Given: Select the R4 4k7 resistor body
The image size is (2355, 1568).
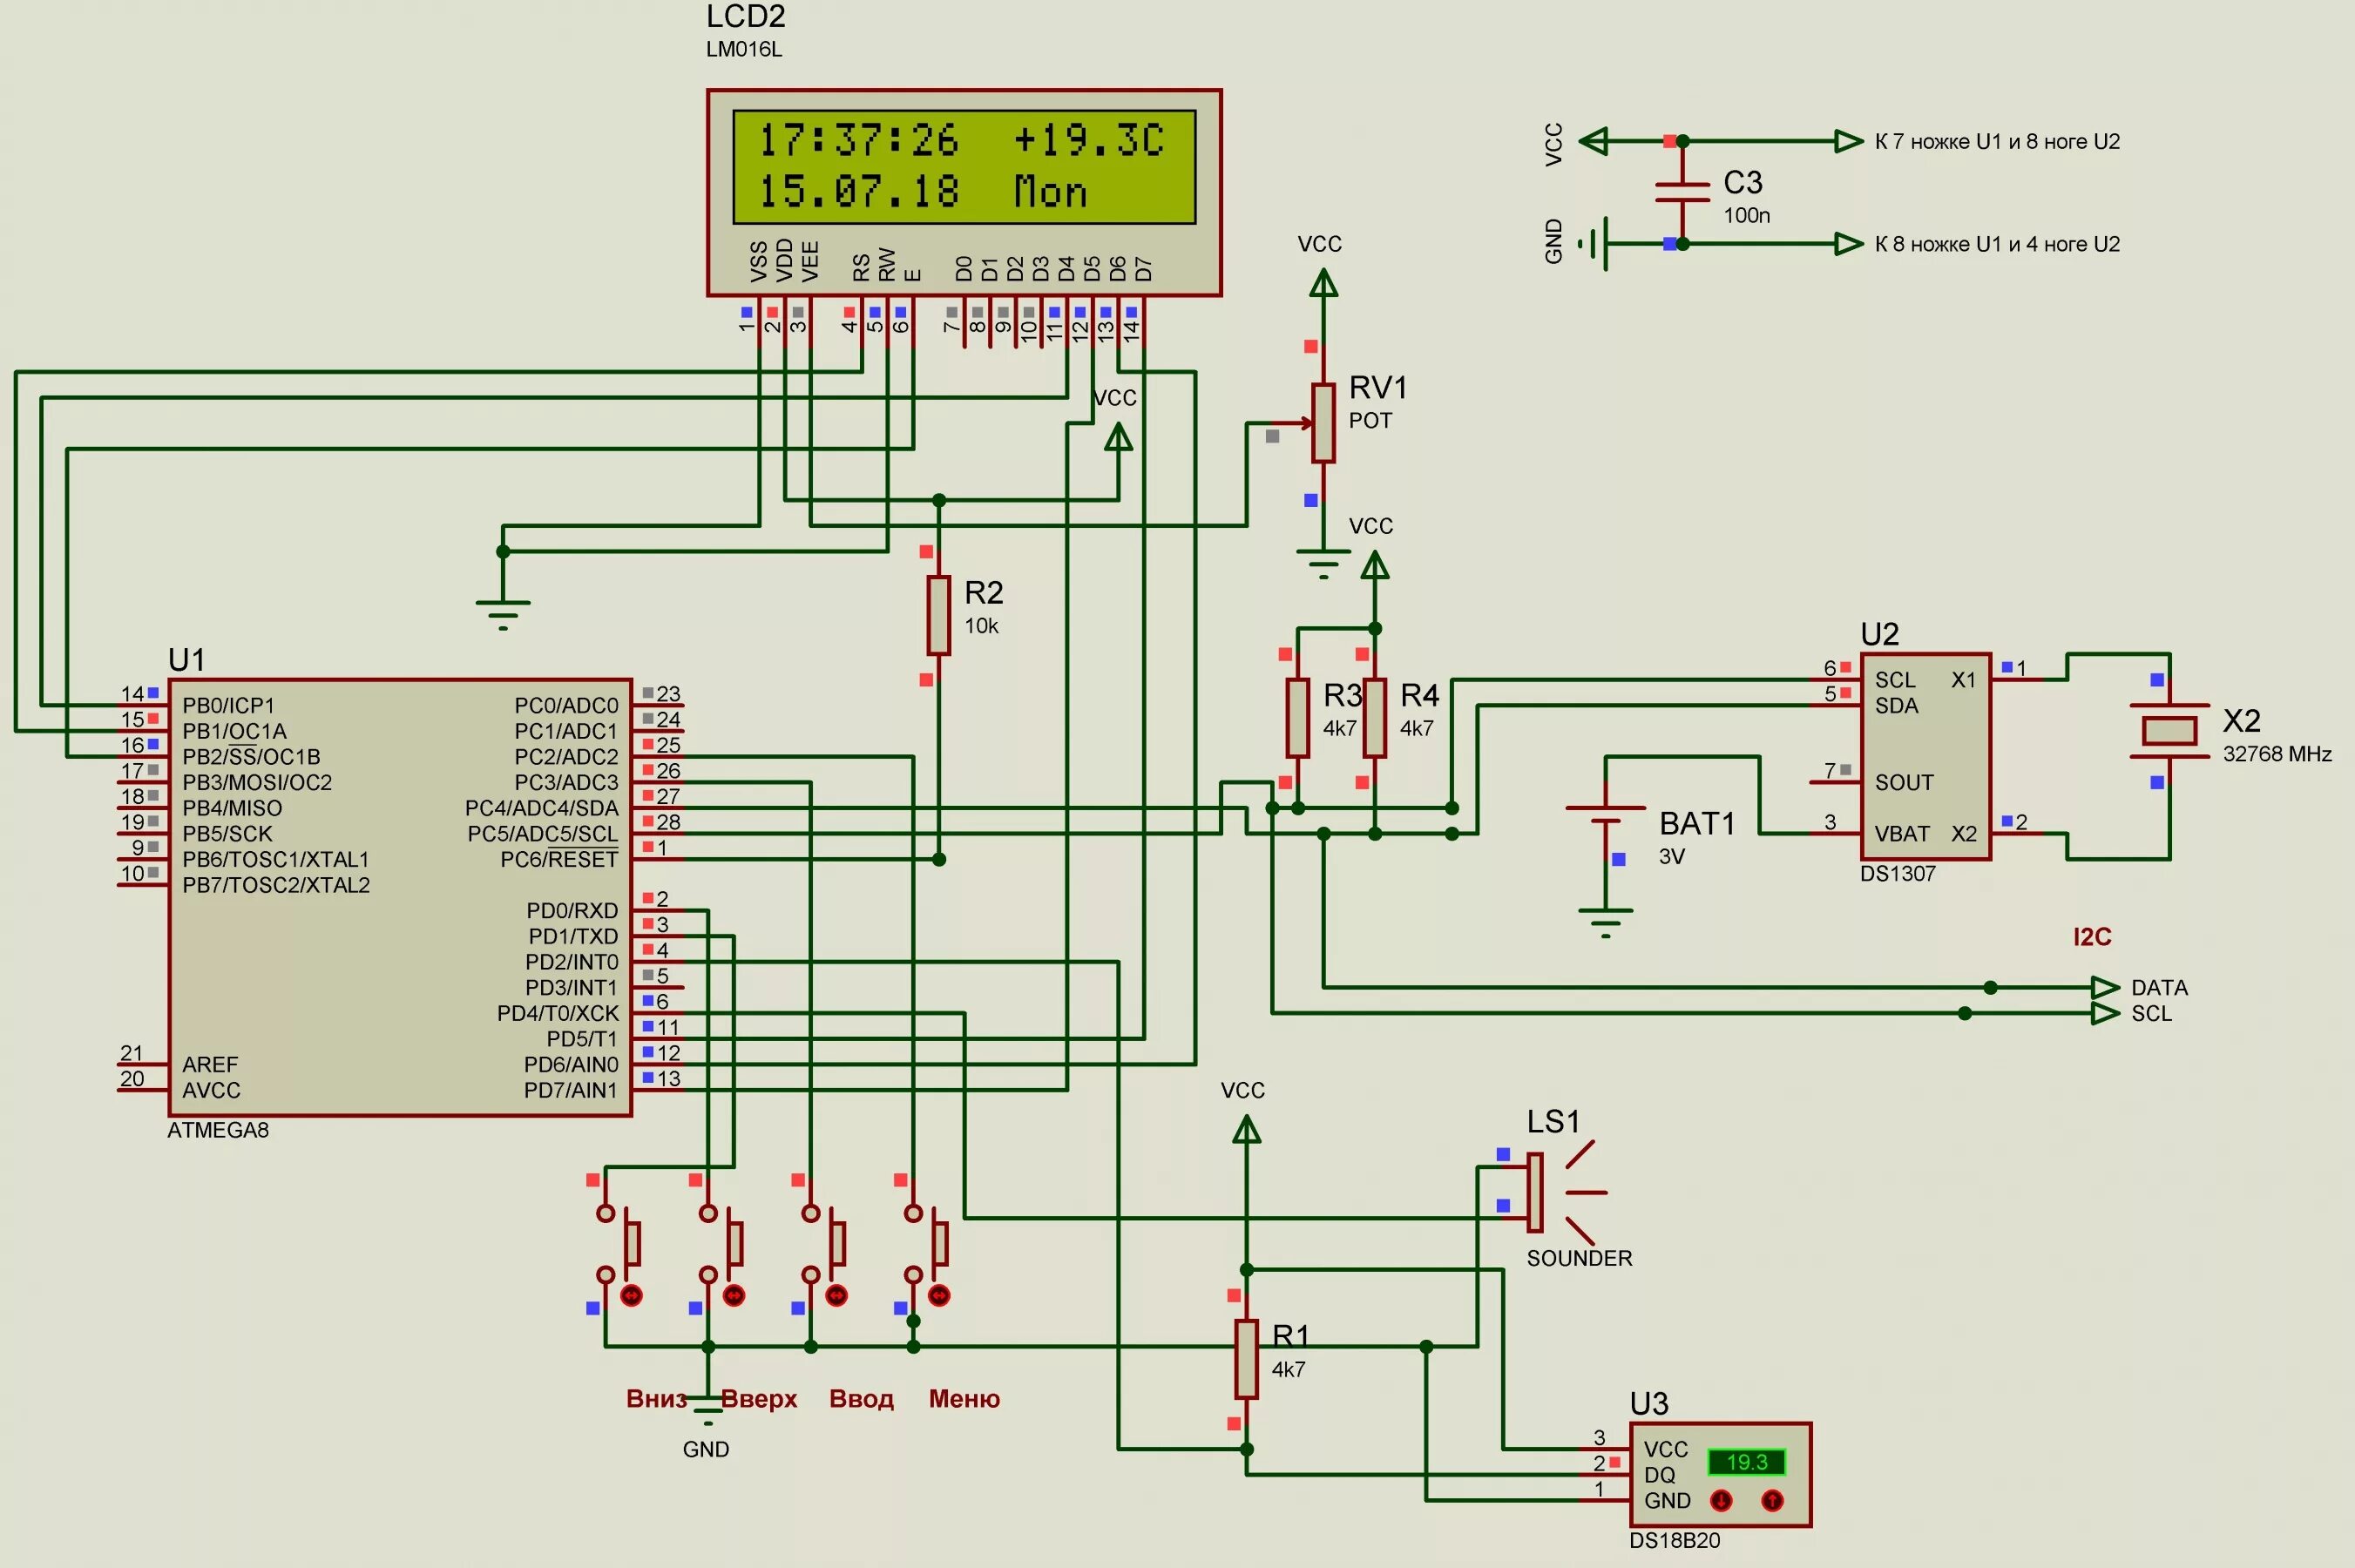Looking at the screenshot, I should click(1374, 718).
